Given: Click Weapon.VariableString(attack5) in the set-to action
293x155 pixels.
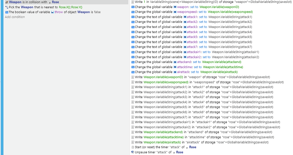Looking at the screenshot, I should tap(230, 37).
